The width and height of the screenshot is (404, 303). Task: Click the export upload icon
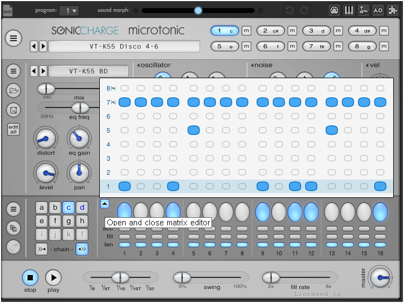pyautogui.click(x=364, y=10)
